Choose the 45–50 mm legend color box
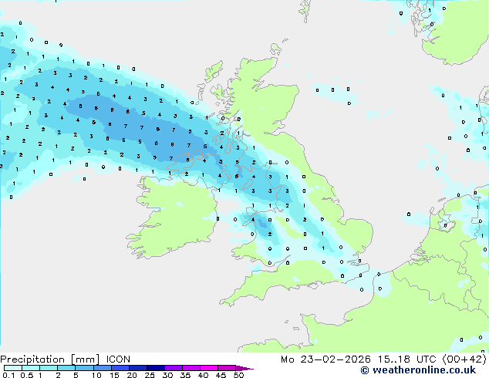The height and width of the screenshot is (378, 489). (227, 368)
